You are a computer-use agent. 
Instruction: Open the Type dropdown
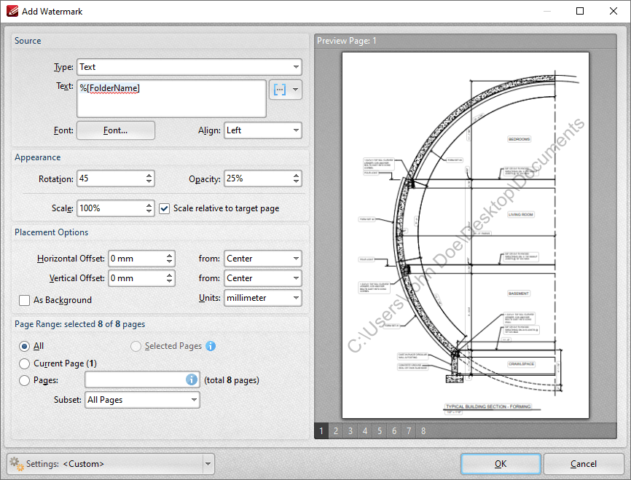click(189, 67)
